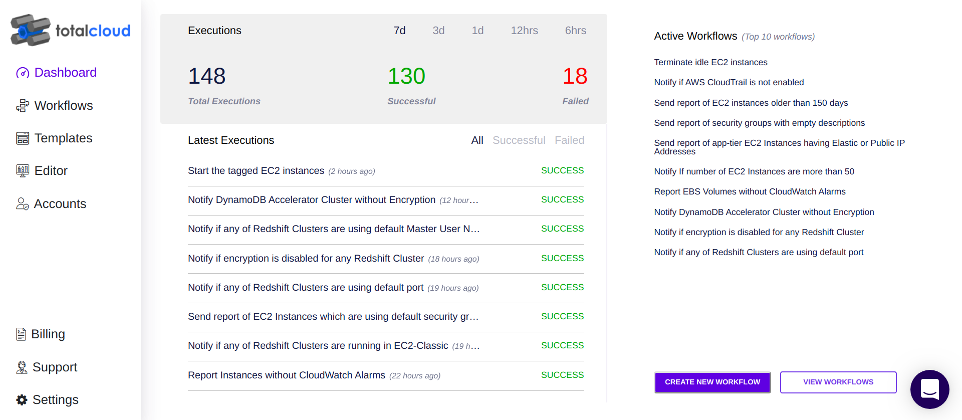962x420 pixels.
Task: Click the 130 Successful count
Action: point(406,76)
